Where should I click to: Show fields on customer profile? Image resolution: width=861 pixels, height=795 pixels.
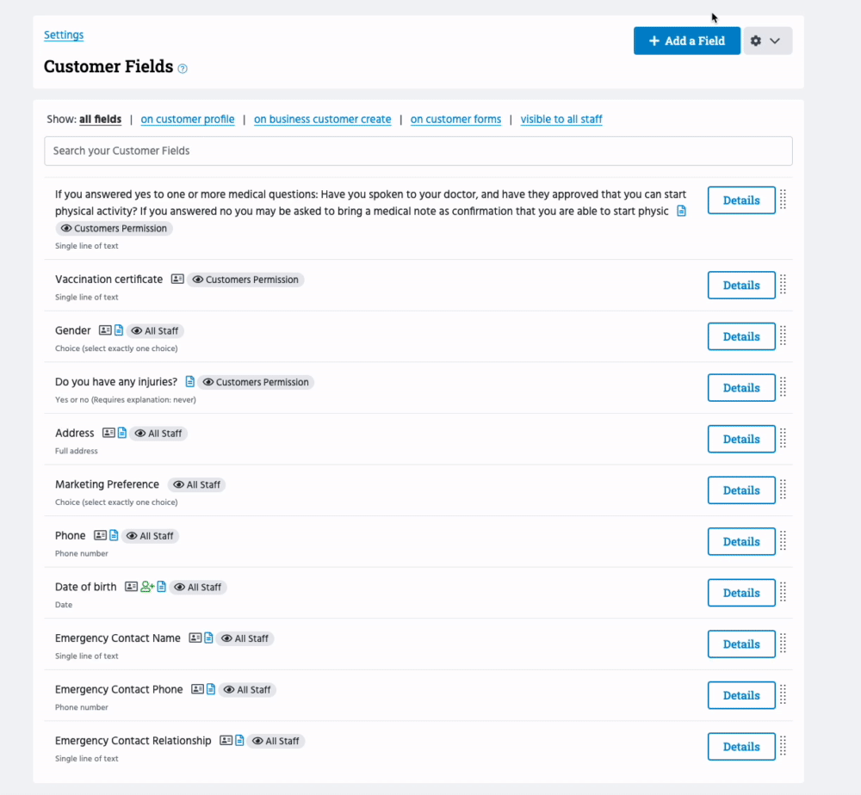coord(188,120)
